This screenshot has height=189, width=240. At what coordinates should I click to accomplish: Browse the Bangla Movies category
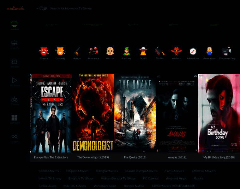coord(107,171)
